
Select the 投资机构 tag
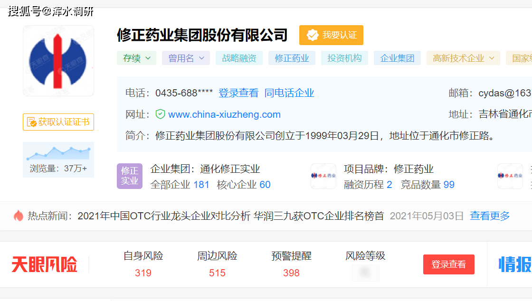pyautogui.click(x=344, y=58)
